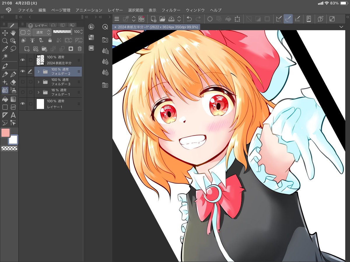Open the Navigator palette icon
This screenshot has width=350, height=262.
105,27
